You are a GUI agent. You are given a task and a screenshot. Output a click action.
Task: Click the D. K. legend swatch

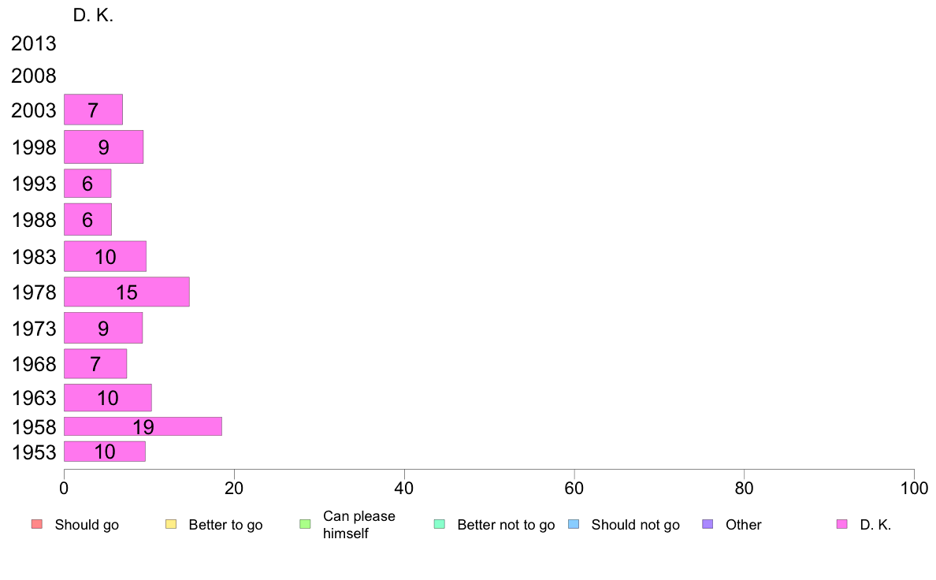coord(842,525)
